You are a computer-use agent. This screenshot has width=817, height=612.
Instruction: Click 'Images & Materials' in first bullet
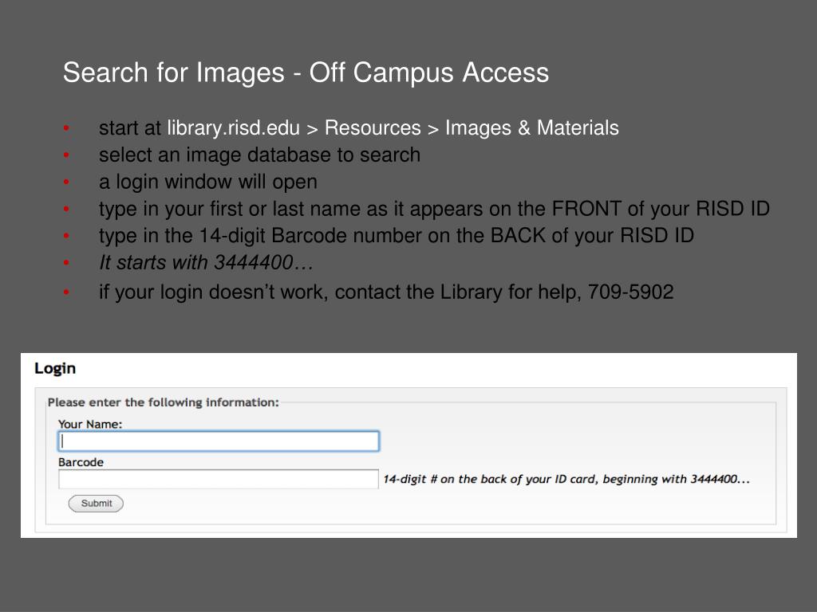coord(532,128)
